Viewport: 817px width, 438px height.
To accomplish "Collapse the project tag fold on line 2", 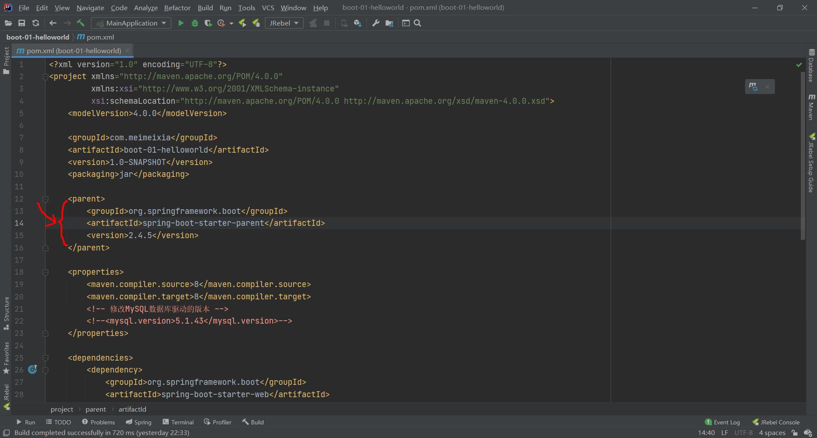I will coord(45,77).
